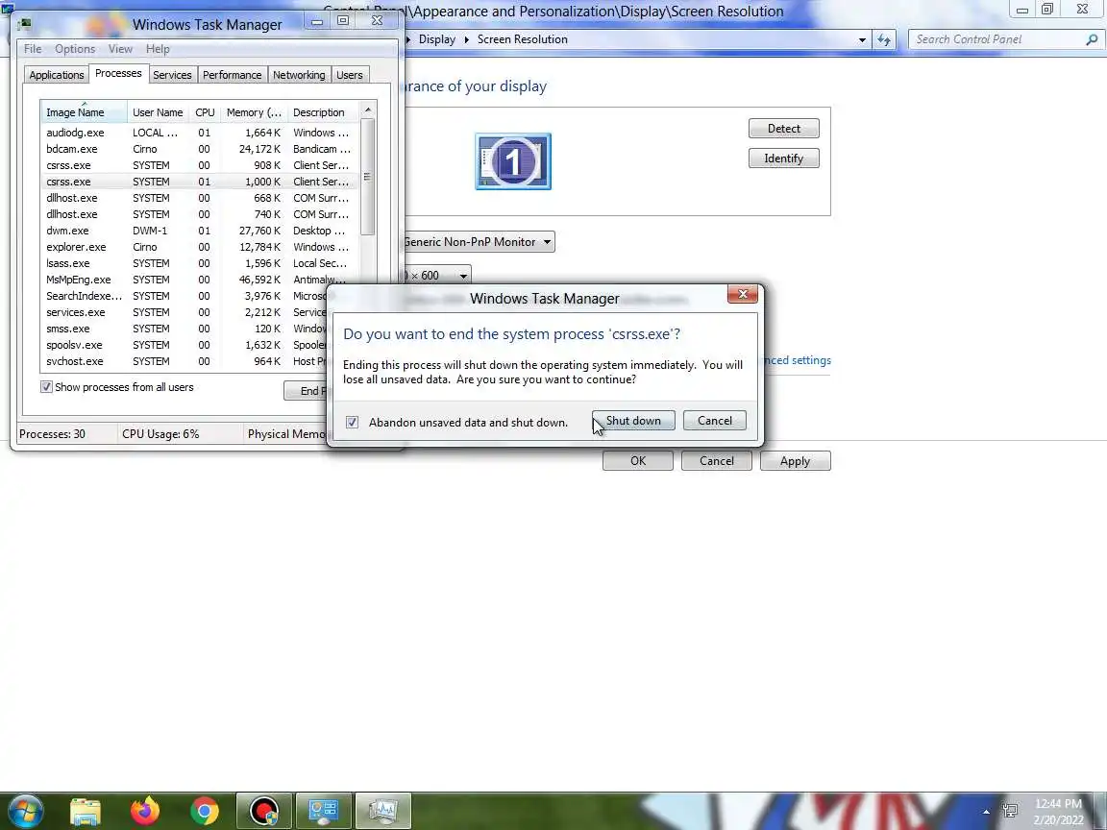Select the smss.exe process row
The width and height of the screenshot is (1107, 830).
coord(184,329)
